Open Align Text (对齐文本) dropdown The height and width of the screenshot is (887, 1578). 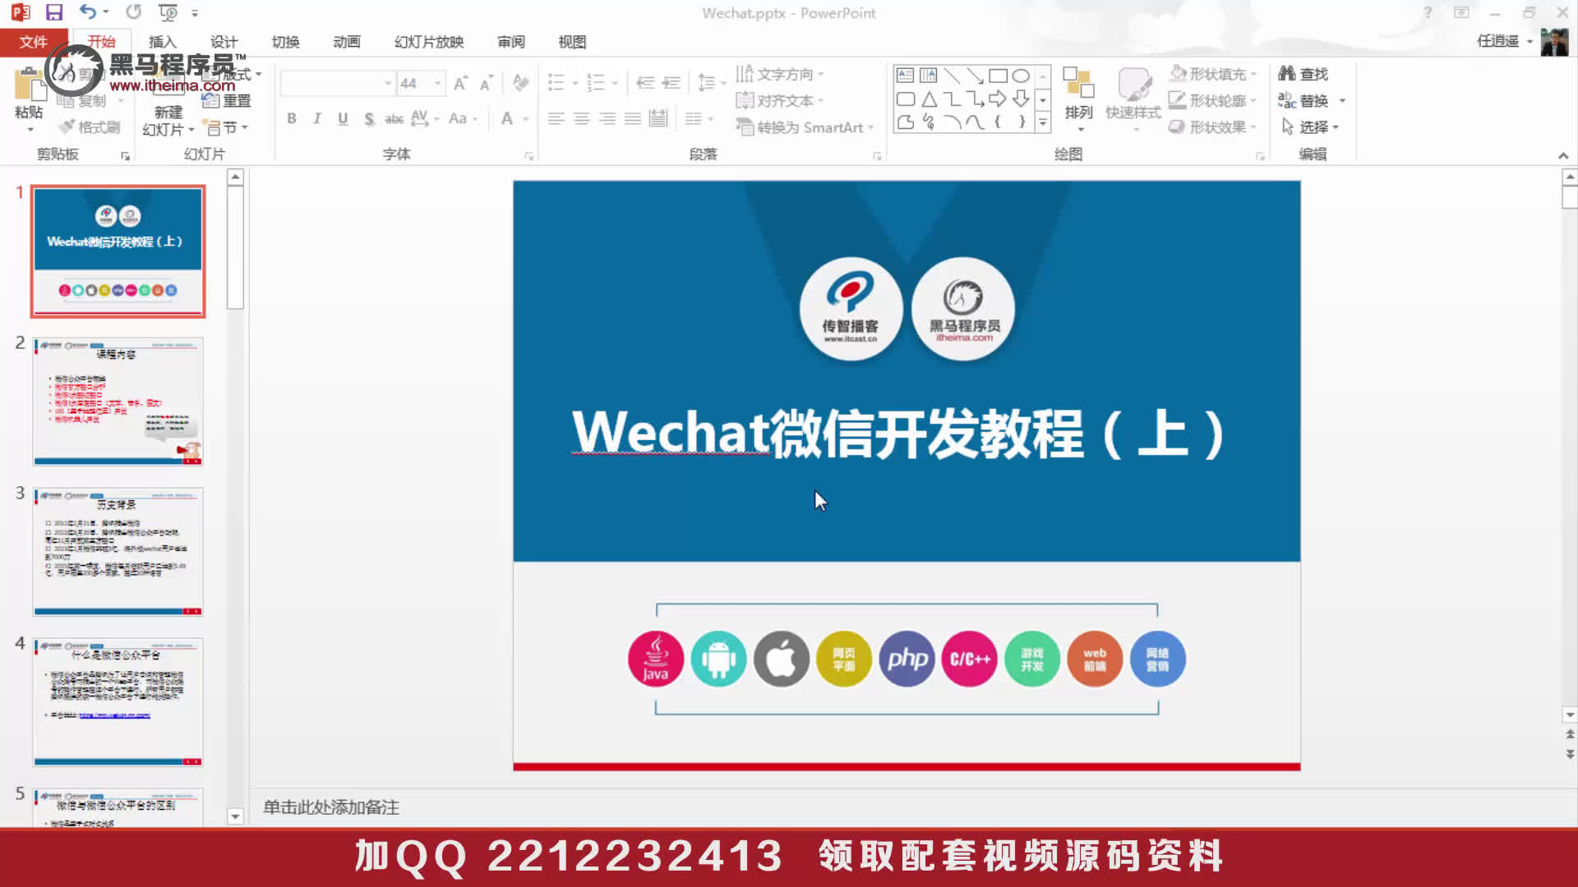click(x=780, y=100)
